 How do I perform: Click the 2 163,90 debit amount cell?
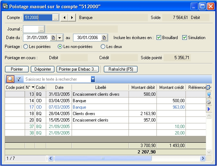coord(143,114)
